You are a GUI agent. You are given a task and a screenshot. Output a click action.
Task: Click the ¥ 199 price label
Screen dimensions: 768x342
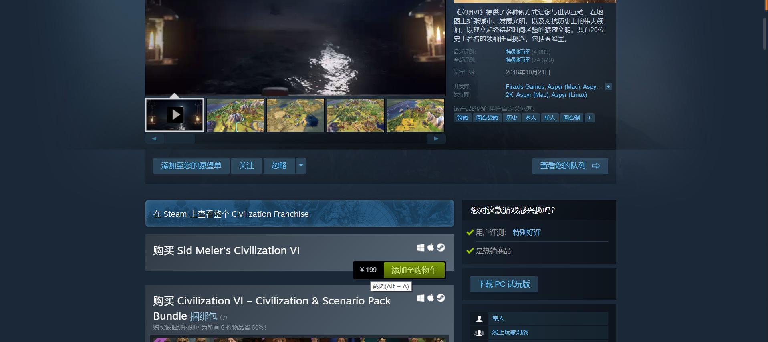point(368,270)
